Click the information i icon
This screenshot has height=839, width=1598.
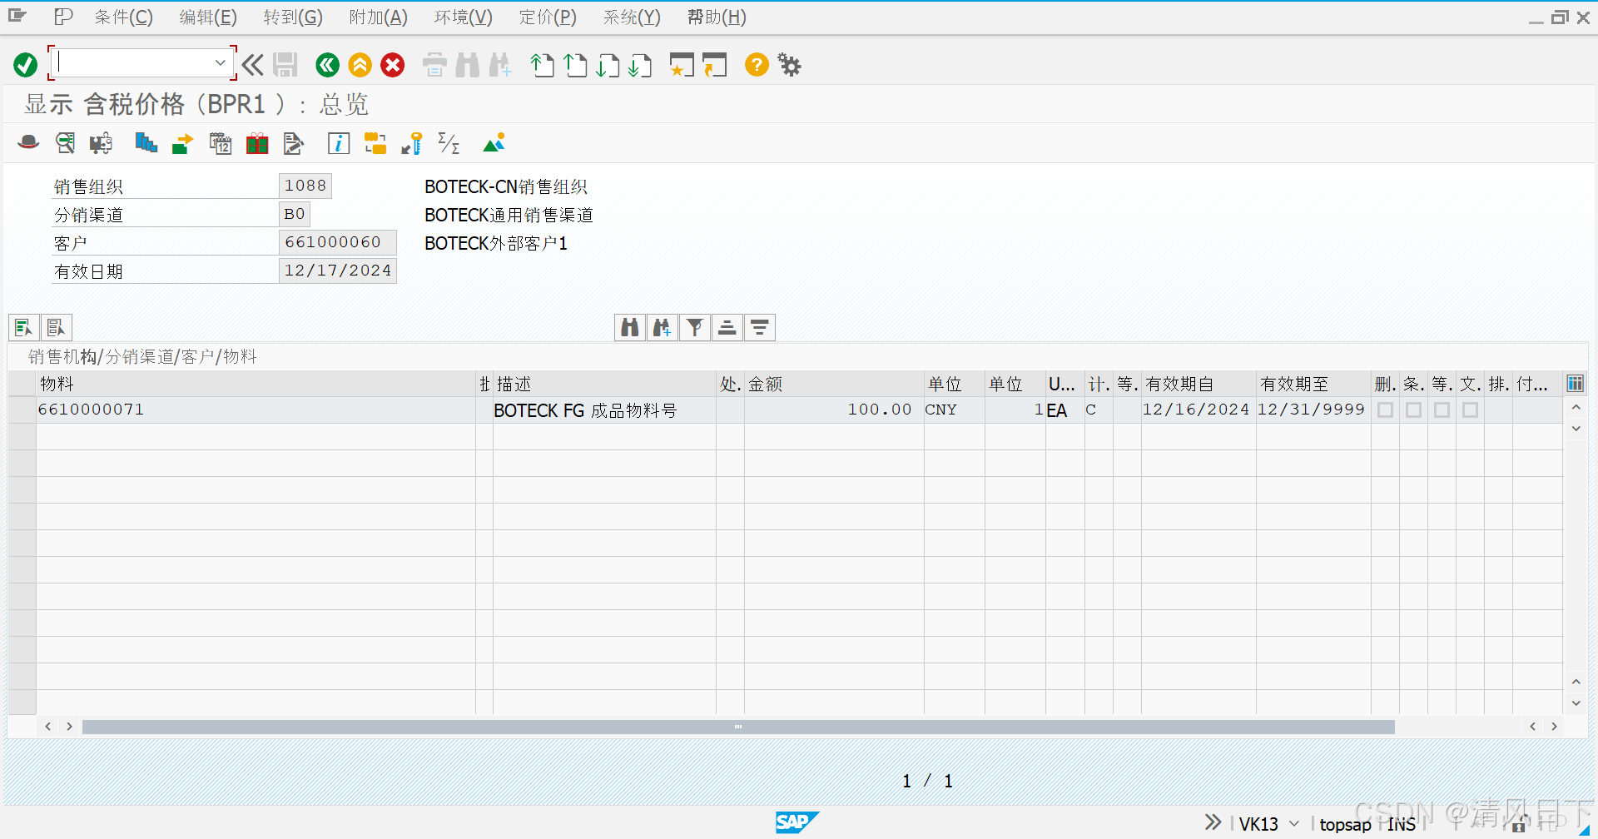pos(338,143)
